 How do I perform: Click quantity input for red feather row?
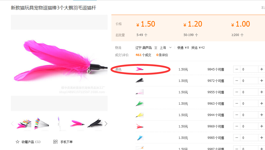[x=249, y=126]
